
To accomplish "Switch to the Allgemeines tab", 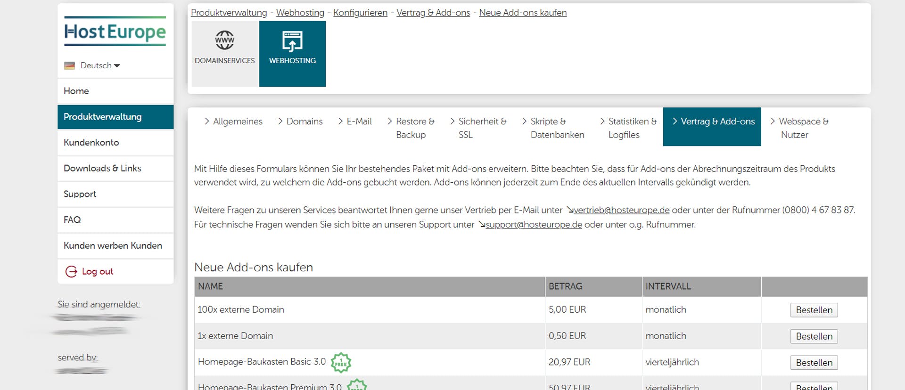I will pyautogui.click(x=233, y=122).
